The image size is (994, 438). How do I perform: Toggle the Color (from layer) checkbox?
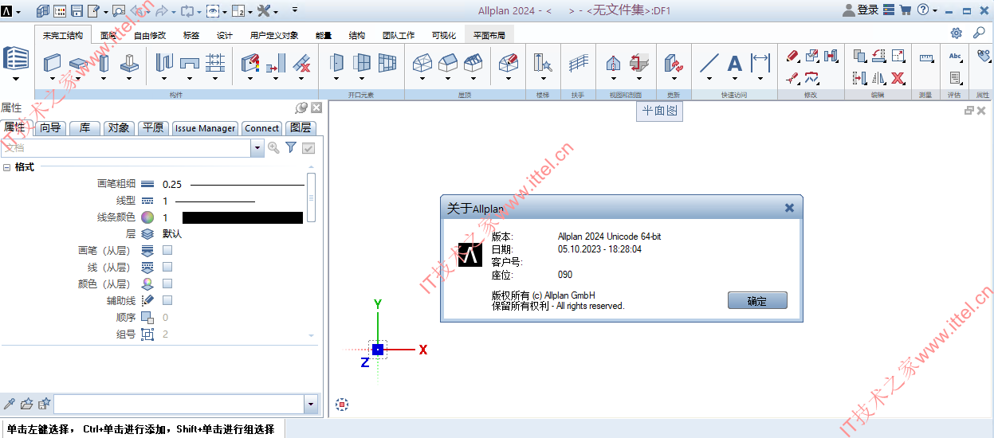click(x=167, y=284)
